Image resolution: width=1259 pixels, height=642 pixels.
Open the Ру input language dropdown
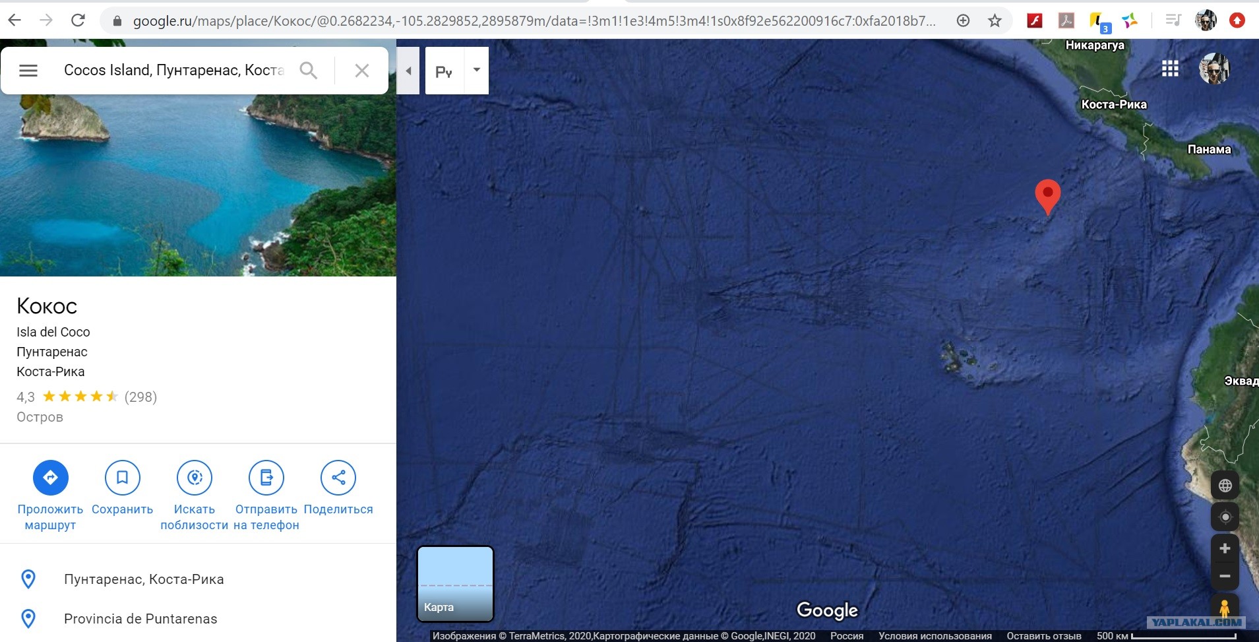(477, 71)
